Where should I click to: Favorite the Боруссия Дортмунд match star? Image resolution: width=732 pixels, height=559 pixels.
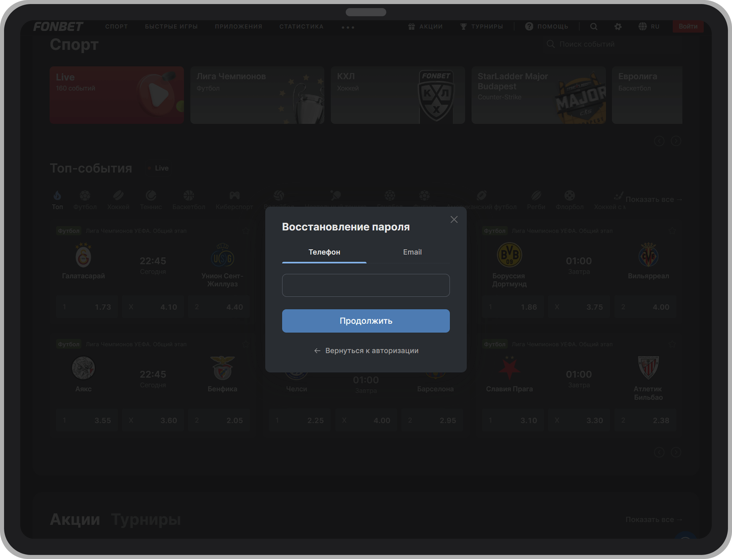click(x=672, y=231)
